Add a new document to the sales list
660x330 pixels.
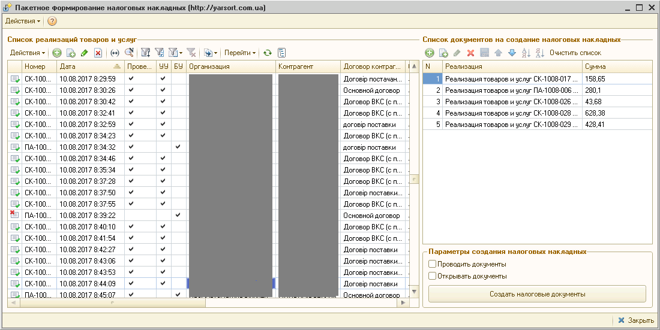coord(57,53)
